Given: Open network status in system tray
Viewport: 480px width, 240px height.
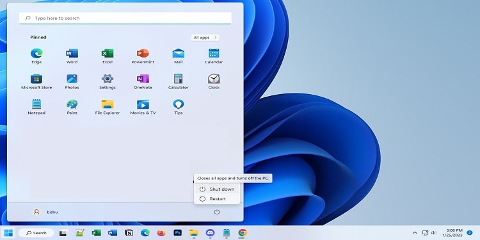Looking at the screenshot, I should 425,233.
